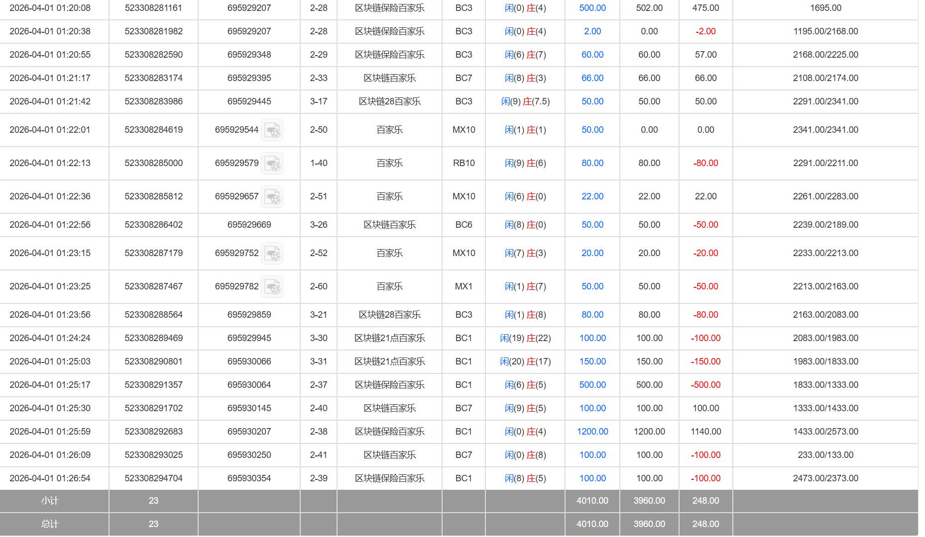Click the 1200.00 bet amount link
Viewport: 925px width, 537px height.
click(592, 432)
